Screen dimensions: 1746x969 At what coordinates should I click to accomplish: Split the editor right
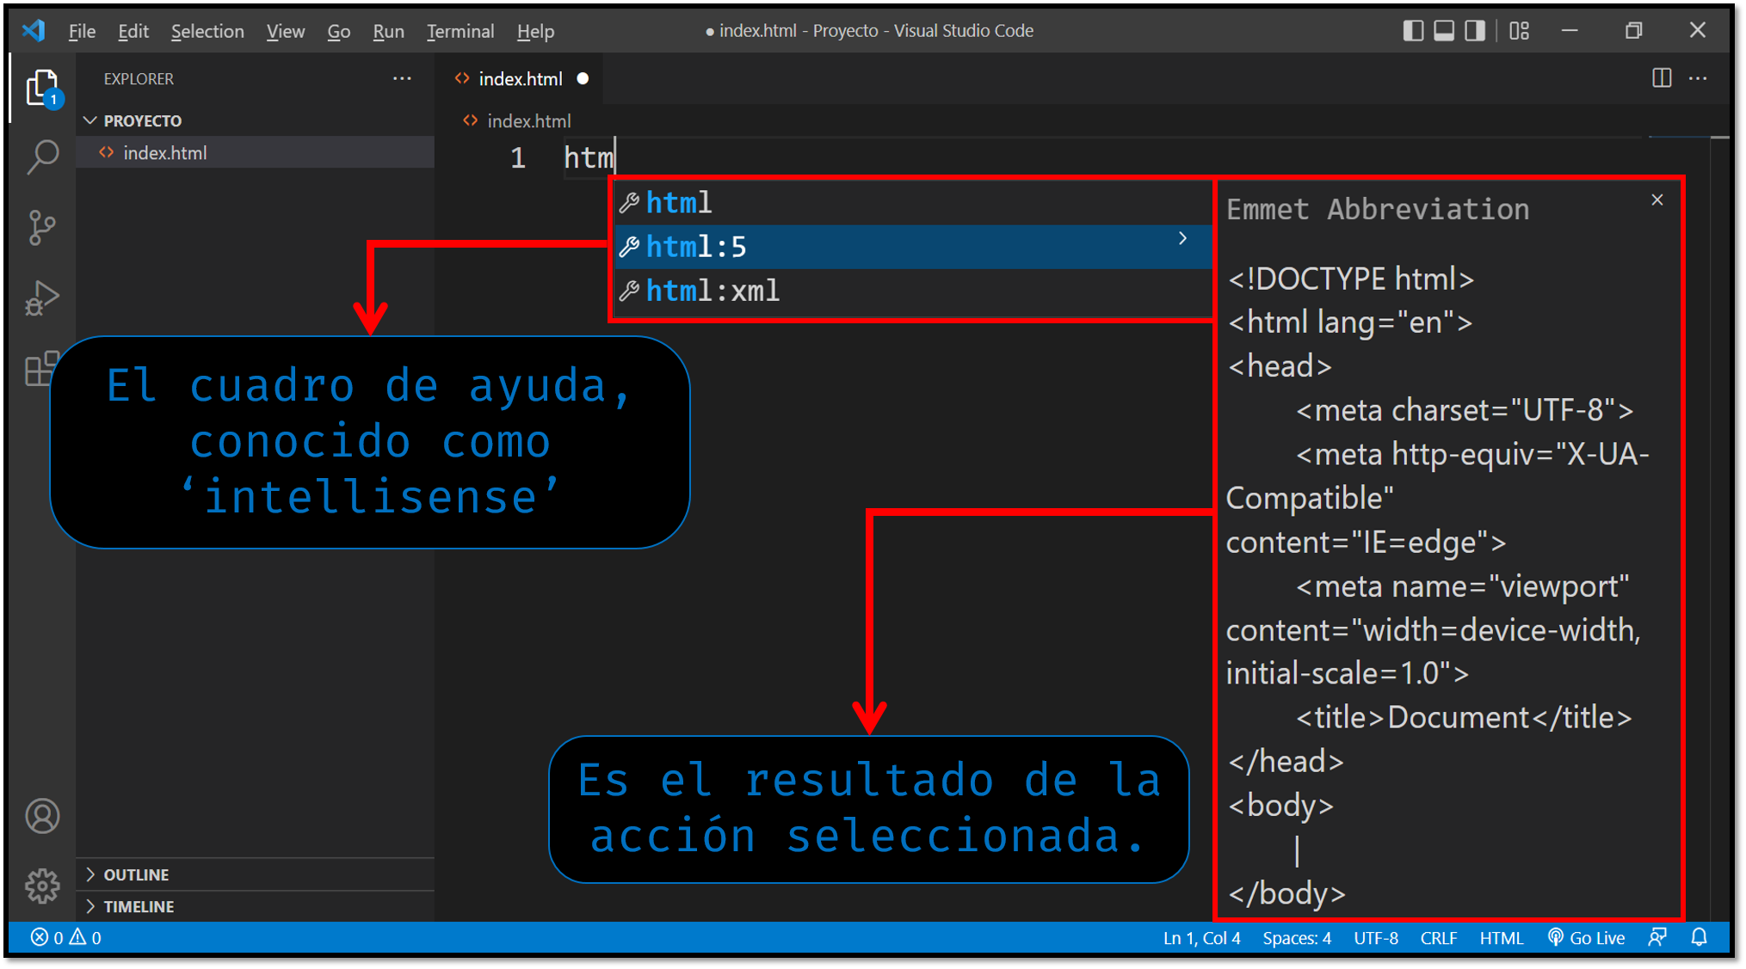click(x=1662, y=78)
